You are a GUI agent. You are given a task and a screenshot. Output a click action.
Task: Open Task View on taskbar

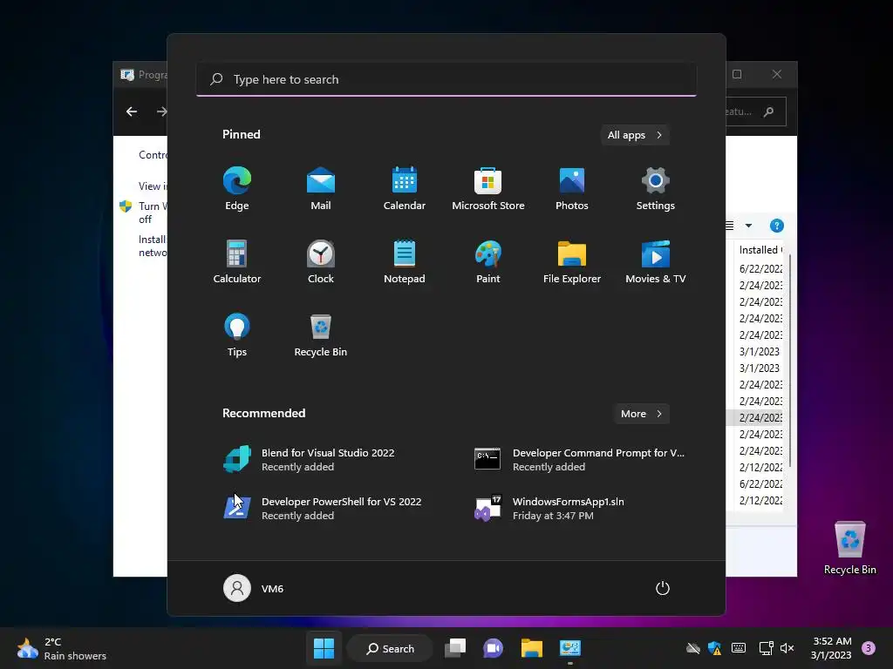455,648
